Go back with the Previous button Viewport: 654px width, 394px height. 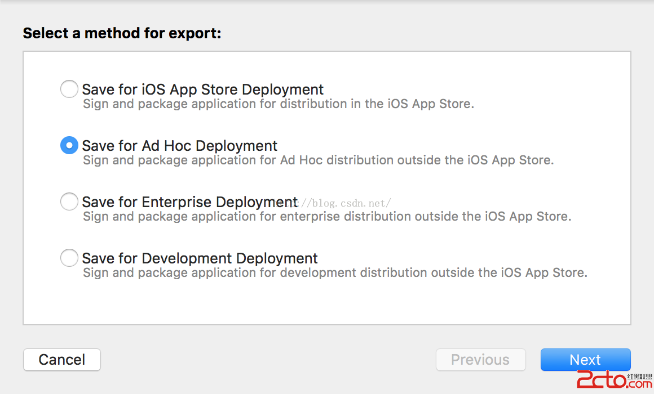point(480,360)
